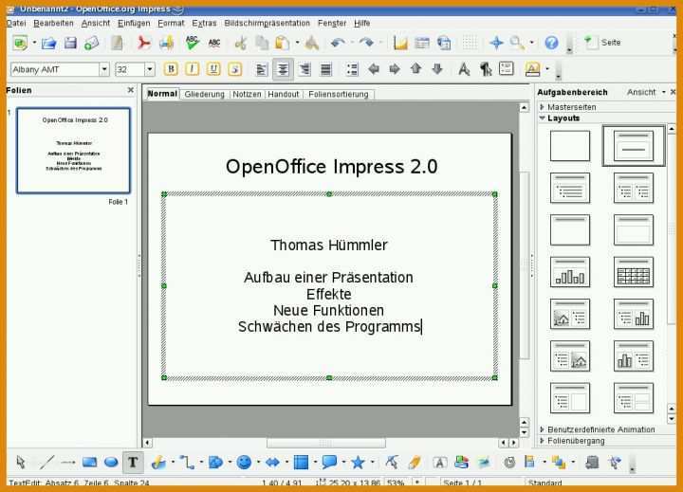
Task: Move paragraph up arrow icon
Action: click(x=416, y=69)
